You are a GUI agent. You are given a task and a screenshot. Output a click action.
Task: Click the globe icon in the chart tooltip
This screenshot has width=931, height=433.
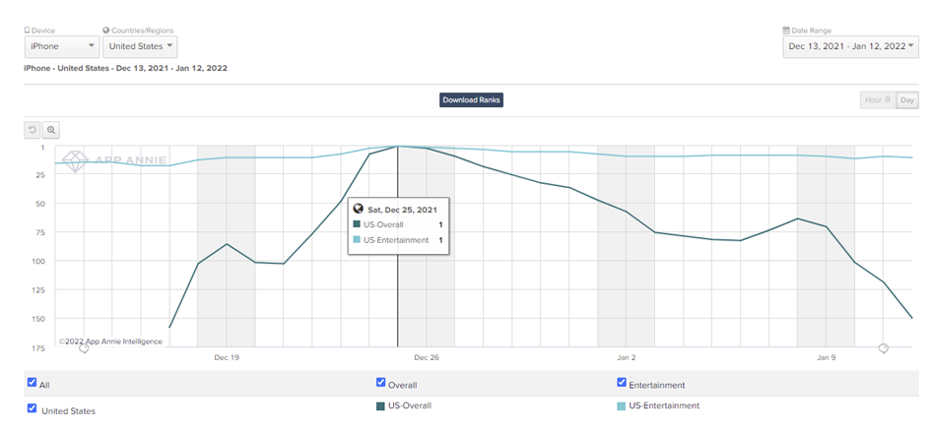(359, 210)
